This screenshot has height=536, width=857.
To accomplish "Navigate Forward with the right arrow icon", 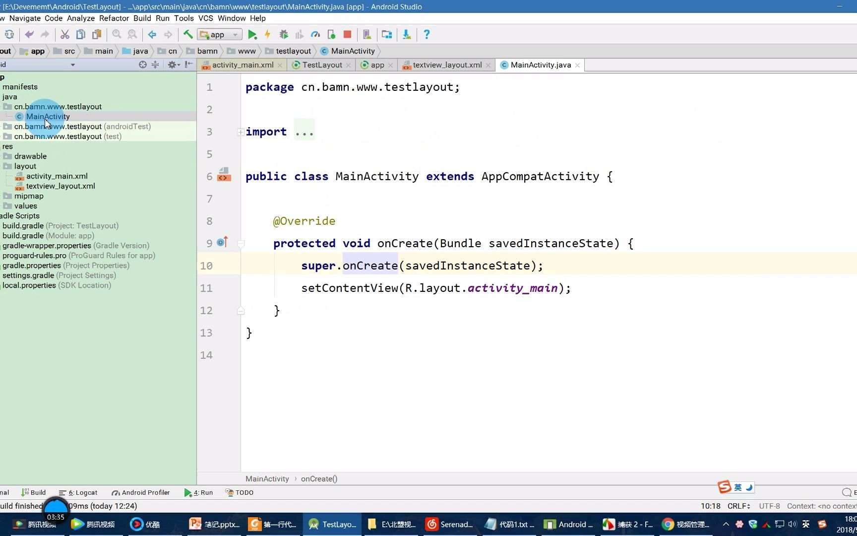I will coord(168,35).
